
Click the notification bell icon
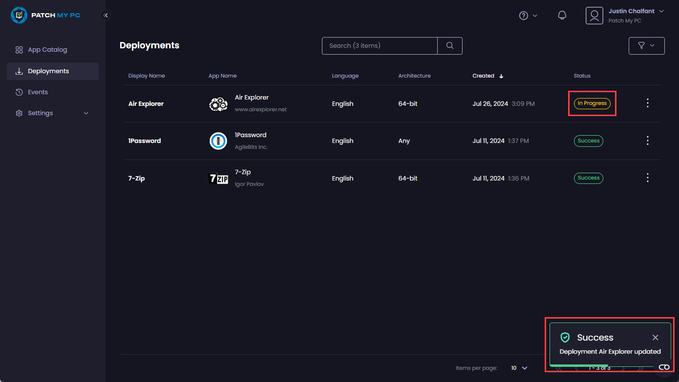[562, 15]
